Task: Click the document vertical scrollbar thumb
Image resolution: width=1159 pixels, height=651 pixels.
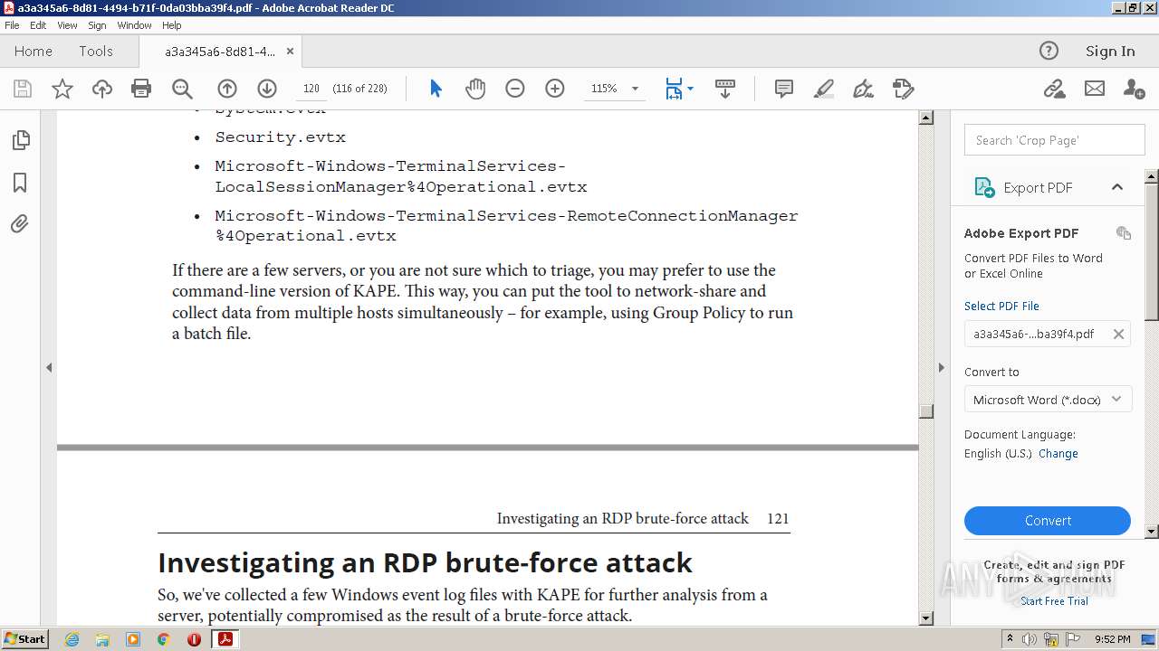Action: (x=925, y=411)
